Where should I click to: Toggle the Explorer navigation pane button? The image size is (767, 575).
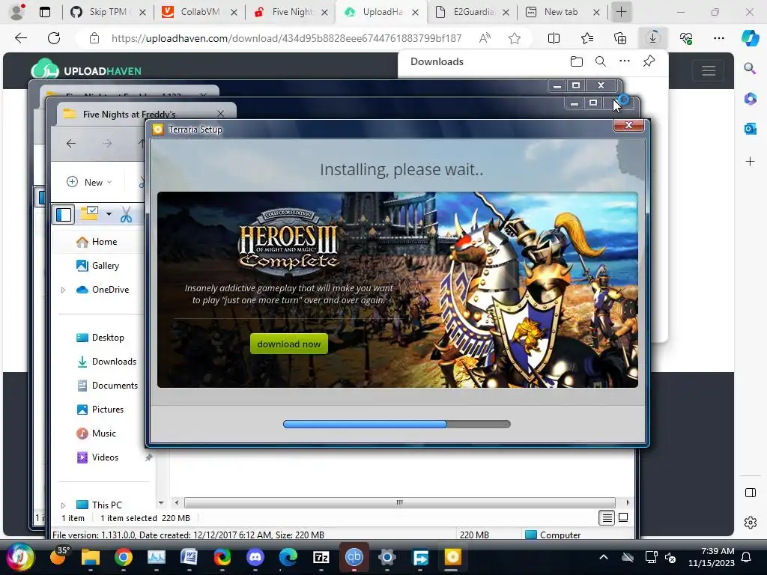[x=64, y=214]
